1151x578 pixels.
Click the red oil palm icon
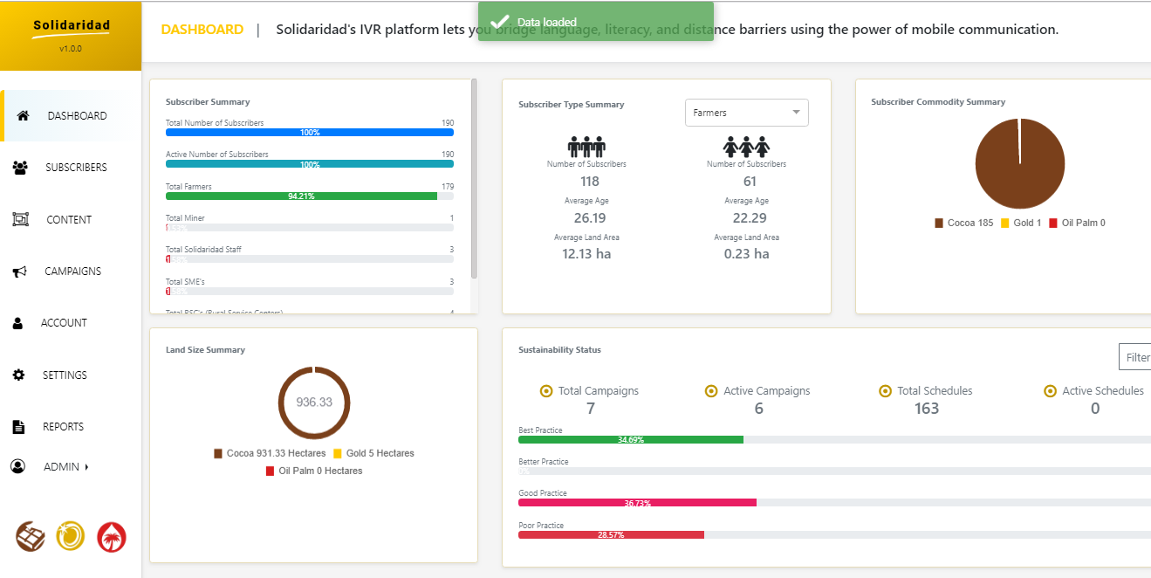pos(112,536)
